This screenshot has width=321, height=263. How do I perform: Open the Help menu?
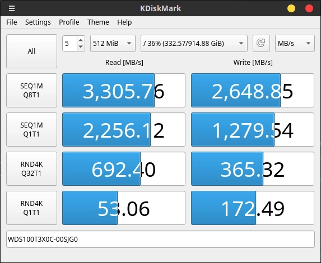coord(124,22)
